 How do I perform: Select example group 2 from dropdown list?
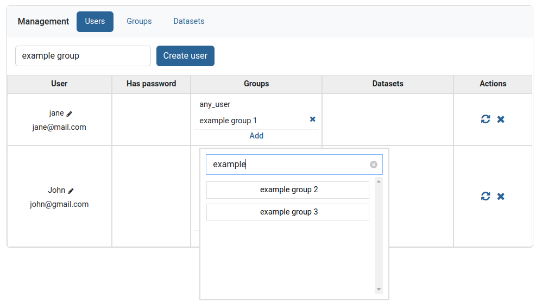pyautogui.click(x=288, y=190)
